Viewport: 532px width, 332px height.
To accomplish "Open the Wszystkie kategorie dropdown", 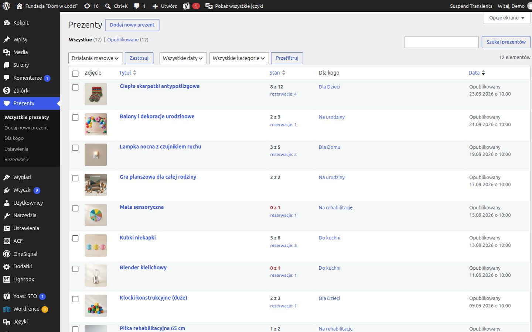I will click(x=239, y=58).
